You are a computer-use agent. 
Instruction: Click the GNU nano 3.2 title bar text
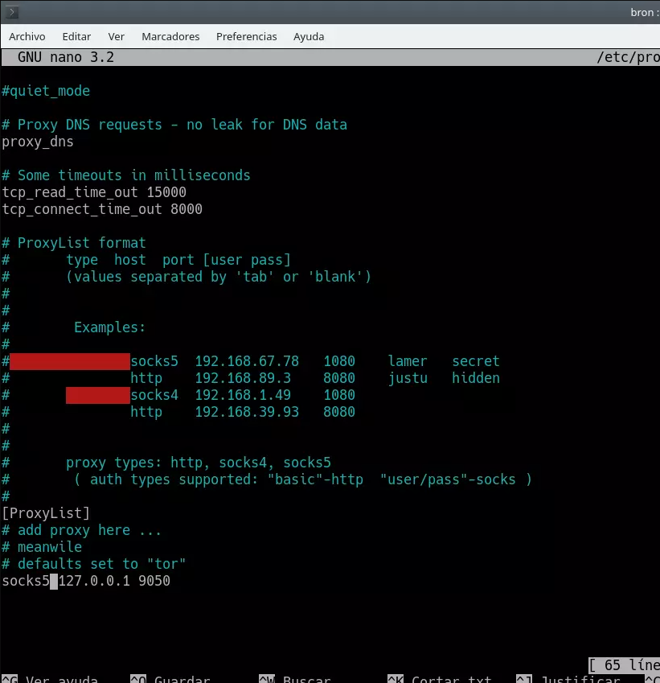[x=66, y=58]
